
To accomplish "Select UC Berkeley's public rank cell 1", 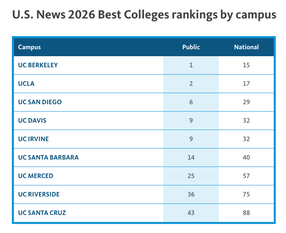I will 191,65.
